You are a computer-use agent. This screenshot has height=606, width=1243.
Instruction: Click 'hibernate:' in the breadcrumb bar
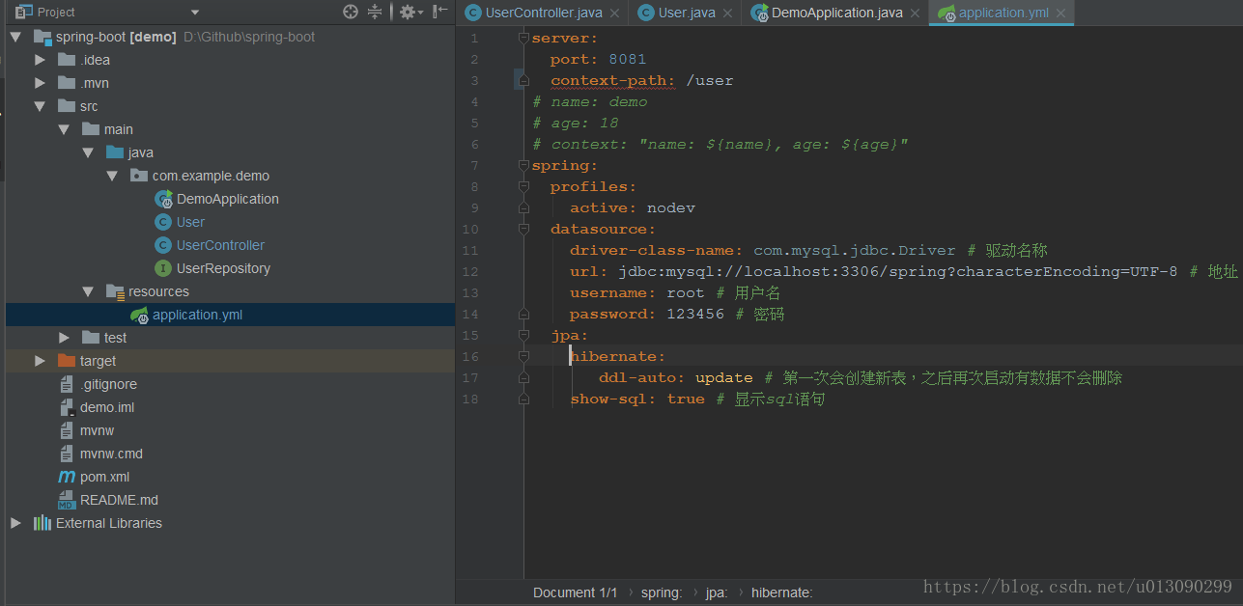[x=782, y=592]
